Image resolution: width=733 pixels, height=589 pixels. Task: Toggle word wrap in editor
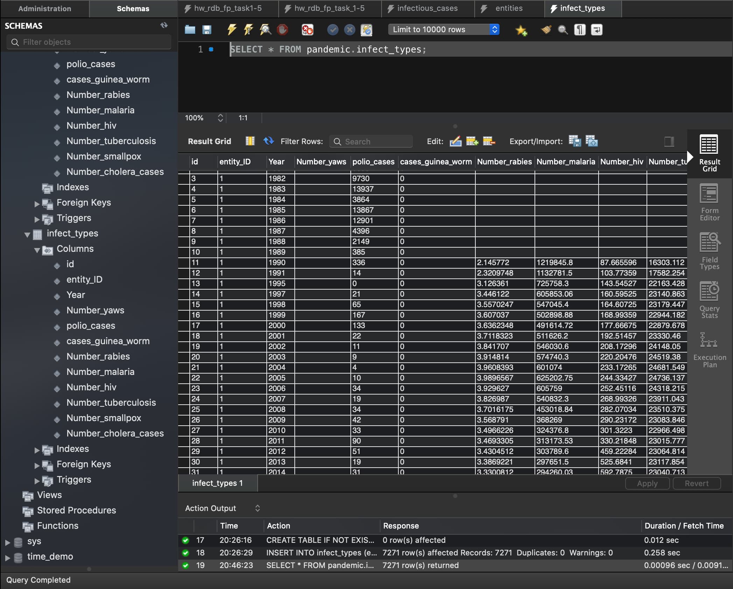[x=596, y=30]
